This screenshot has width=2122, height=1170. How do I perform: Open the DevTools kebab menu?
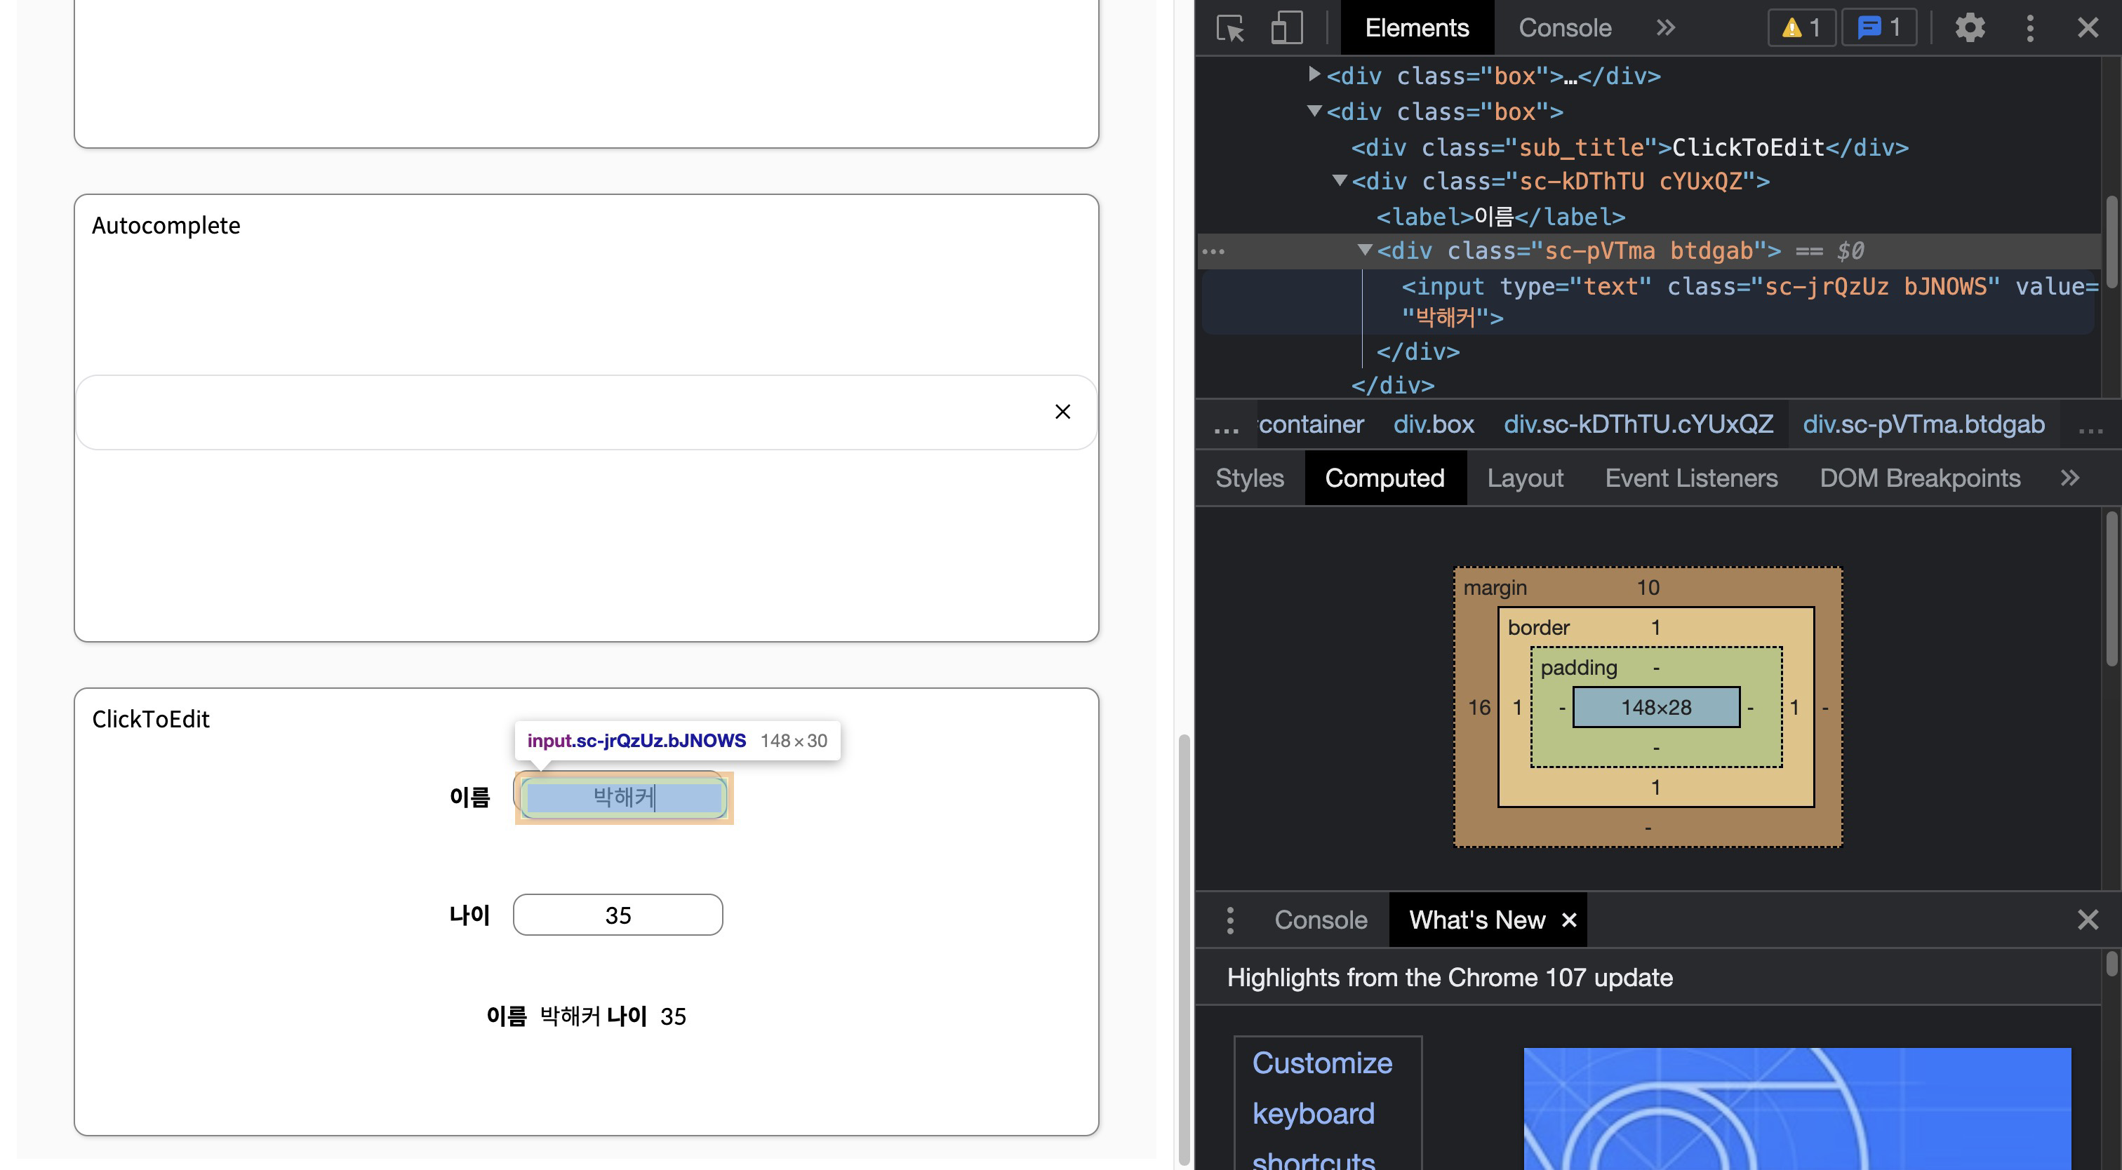2030,28
